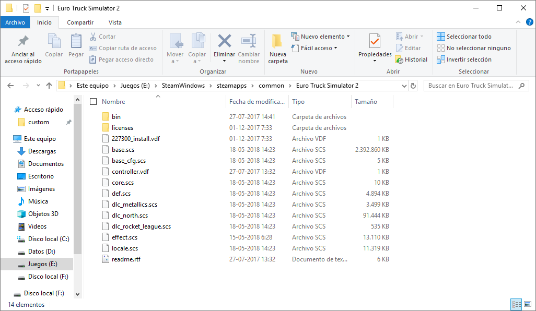
Task: Click the Pegar paste icon
Action: pyautogui.click(x=76, y=41)
